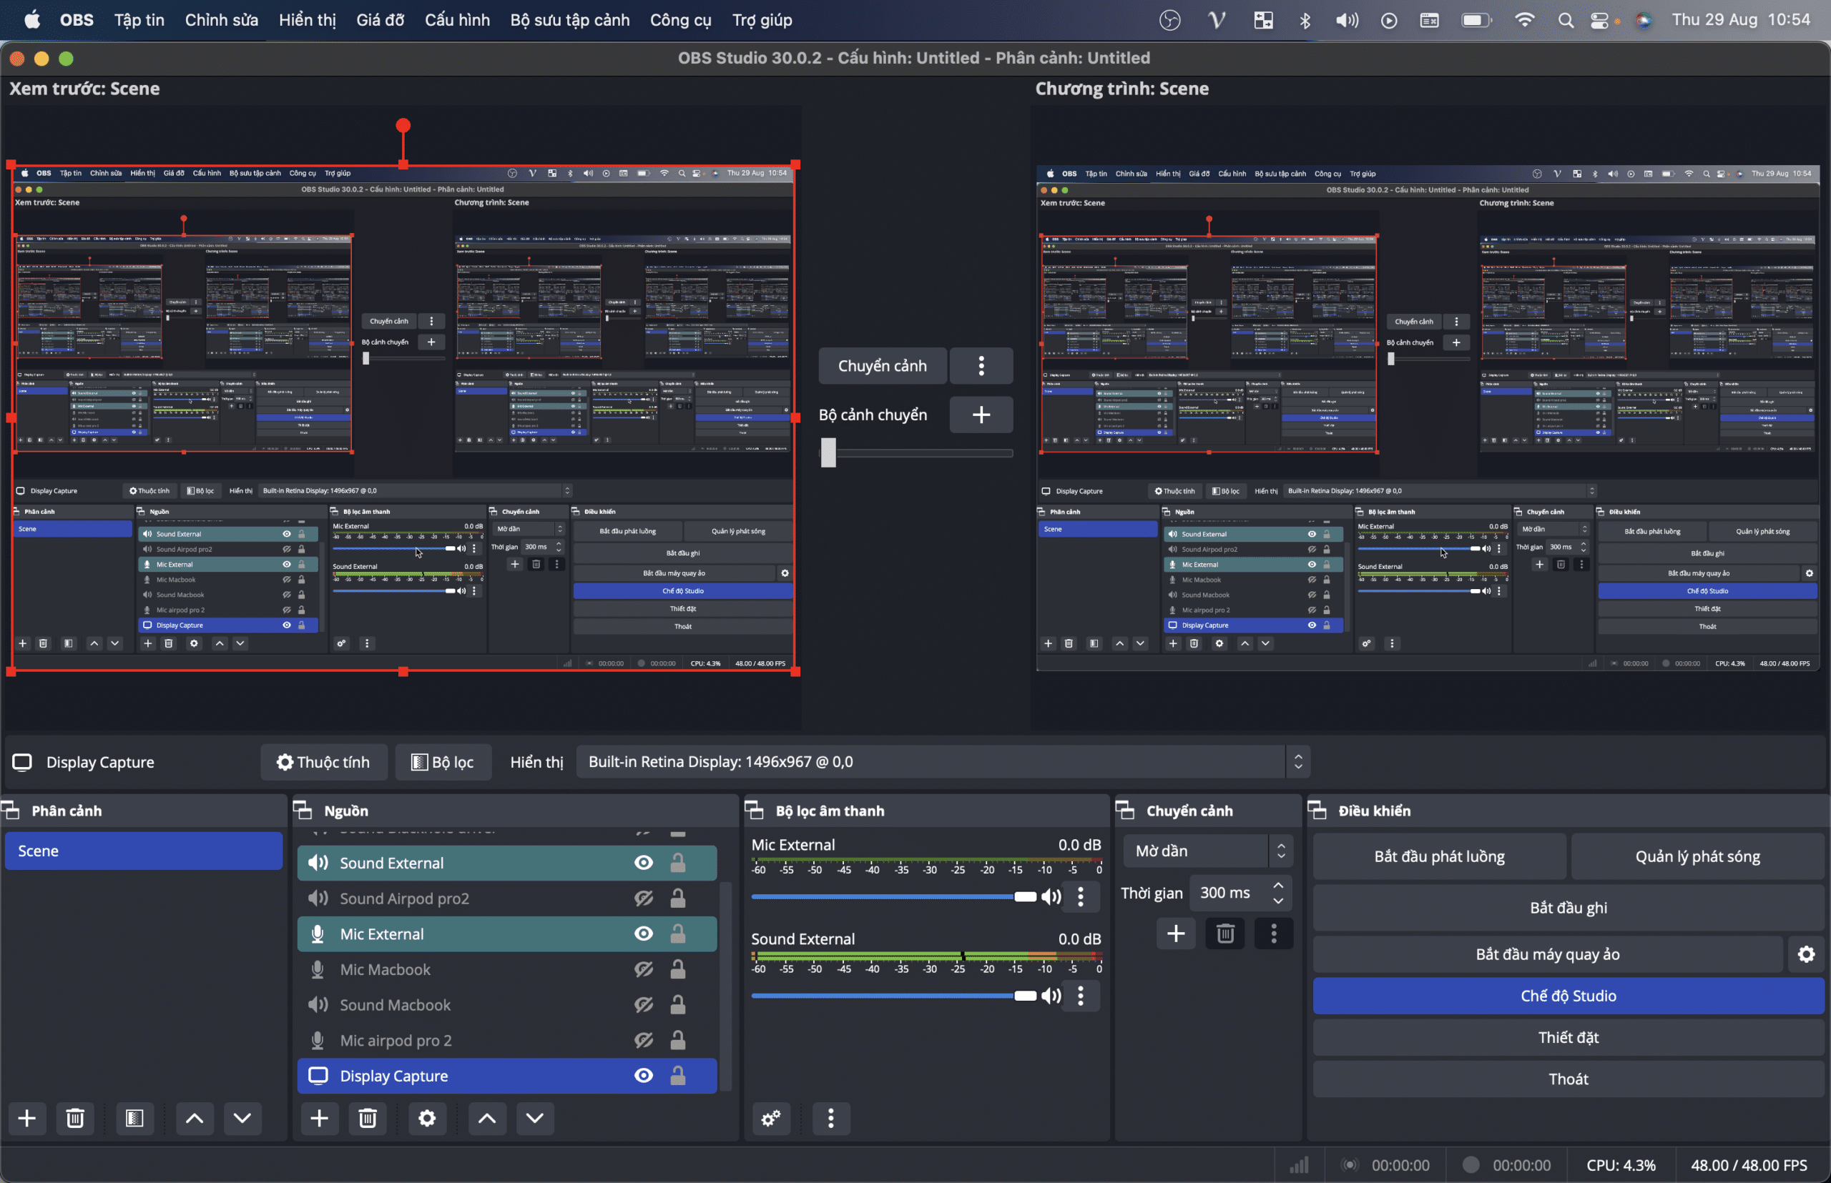Open Chỉnh sửa menu
This screenshot has height=1183, width=1831.
click(222, 20)
